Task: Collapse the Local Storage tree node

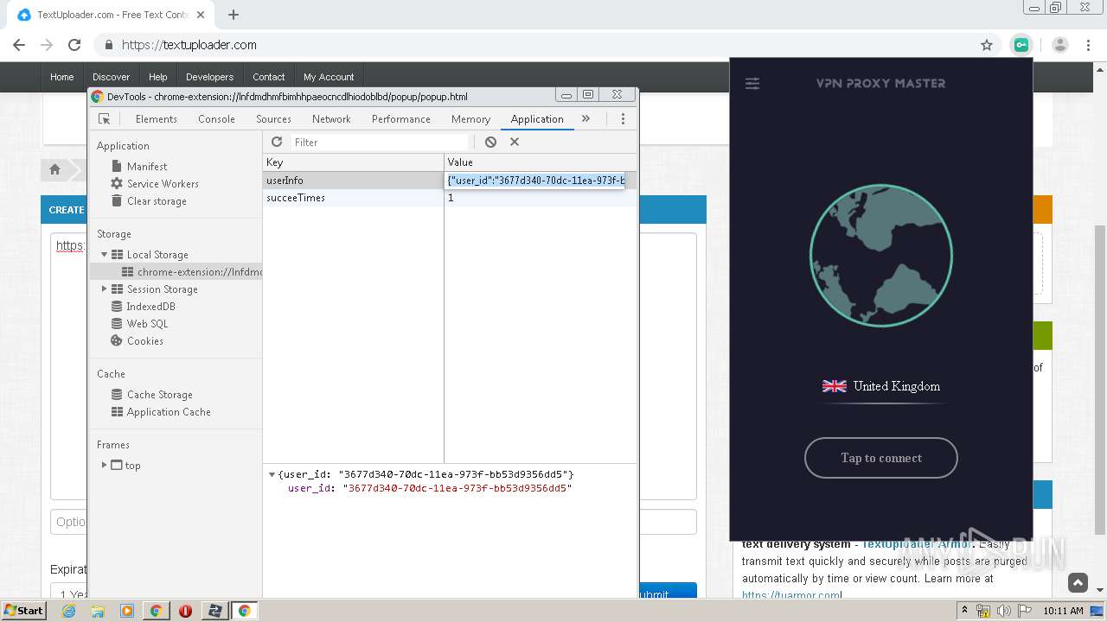Action: (x=105, y=255)
